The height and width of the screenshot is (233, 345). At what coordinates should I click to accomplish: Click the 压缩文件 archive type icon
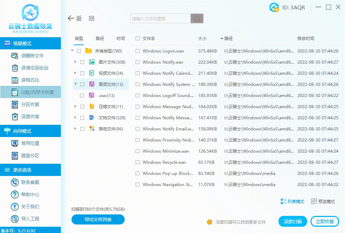[x=92, y=106]
